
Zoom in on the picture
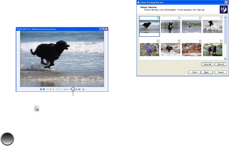pos(57,89)
